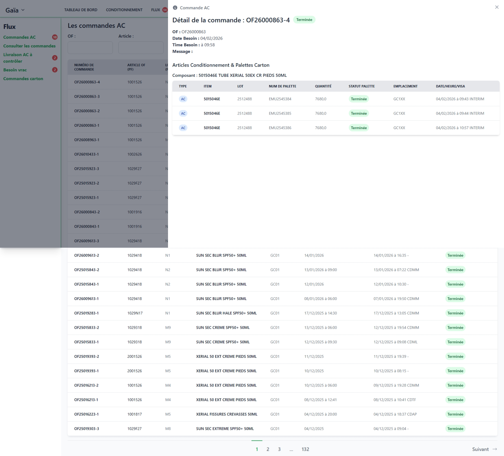Viewport: 504px width, 456px height.
Task: Open the Gaïa app dropdown
Action: pyautogui.click(x=15, y=10)
